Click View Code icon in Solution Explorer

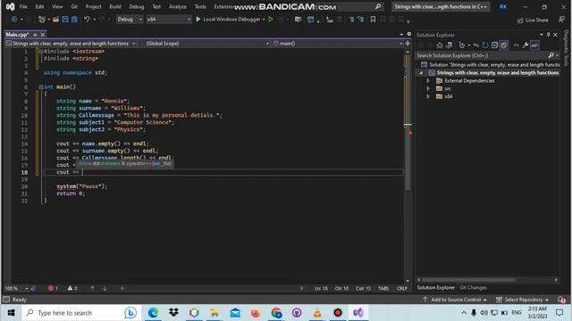(x=517, y=45)
